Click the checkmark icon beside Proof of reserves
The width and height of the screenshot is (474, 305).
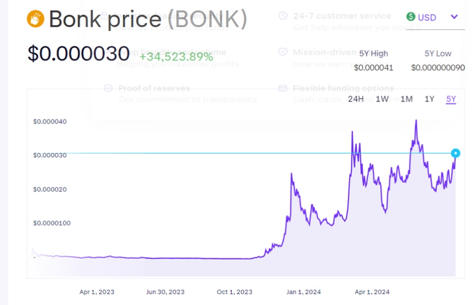coord(108,88)
